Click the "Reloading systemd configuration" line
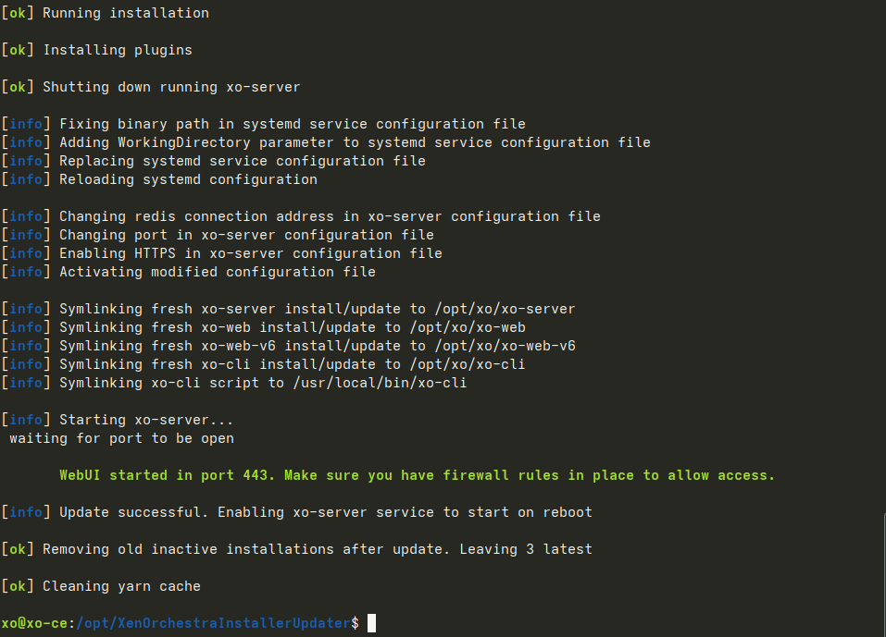The image size is (886, 637). tap(188, 179)
